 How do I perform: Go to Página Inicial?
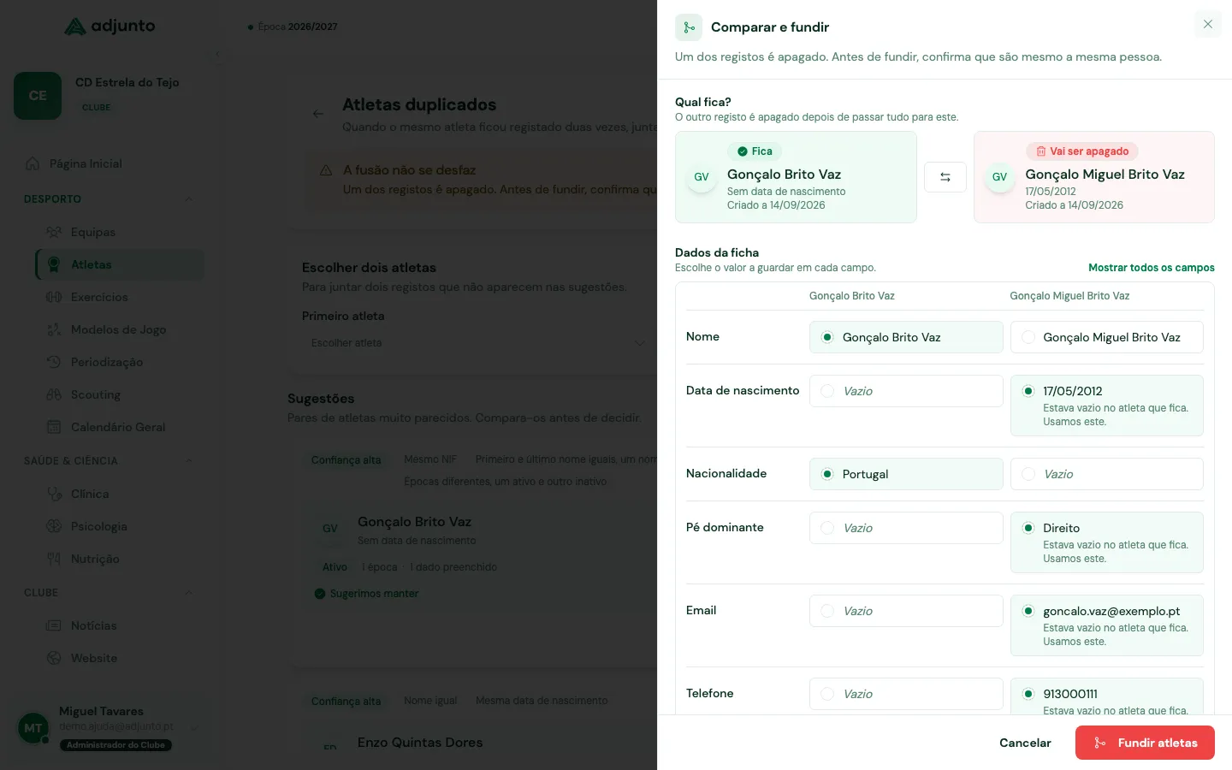(109, 163)
